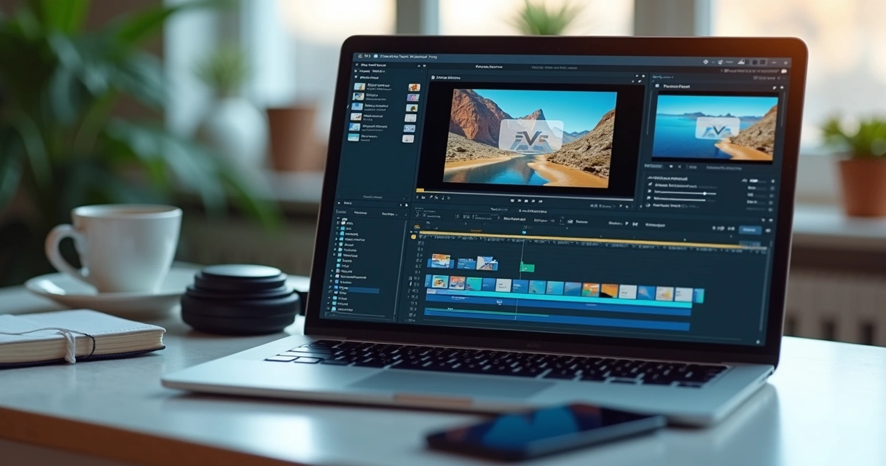Screen dimensions: 886x466
Task: Select the green clip on upper timeline track
Action: pos(527,267)
